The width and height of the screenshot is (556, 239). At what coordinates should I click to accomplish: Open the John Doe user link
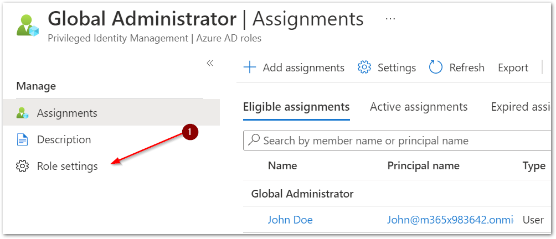click(x=290, y=220)
